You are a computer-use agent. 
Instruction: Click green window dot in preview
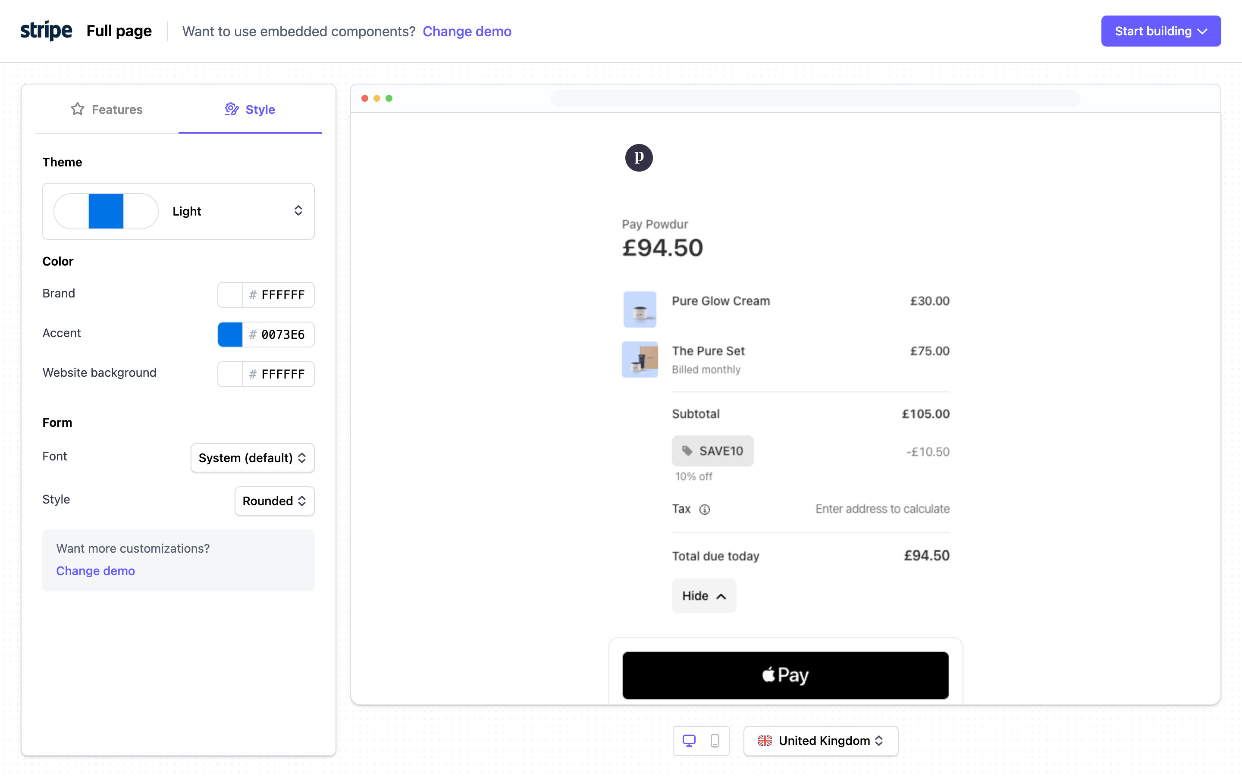(x=389, y=98)
